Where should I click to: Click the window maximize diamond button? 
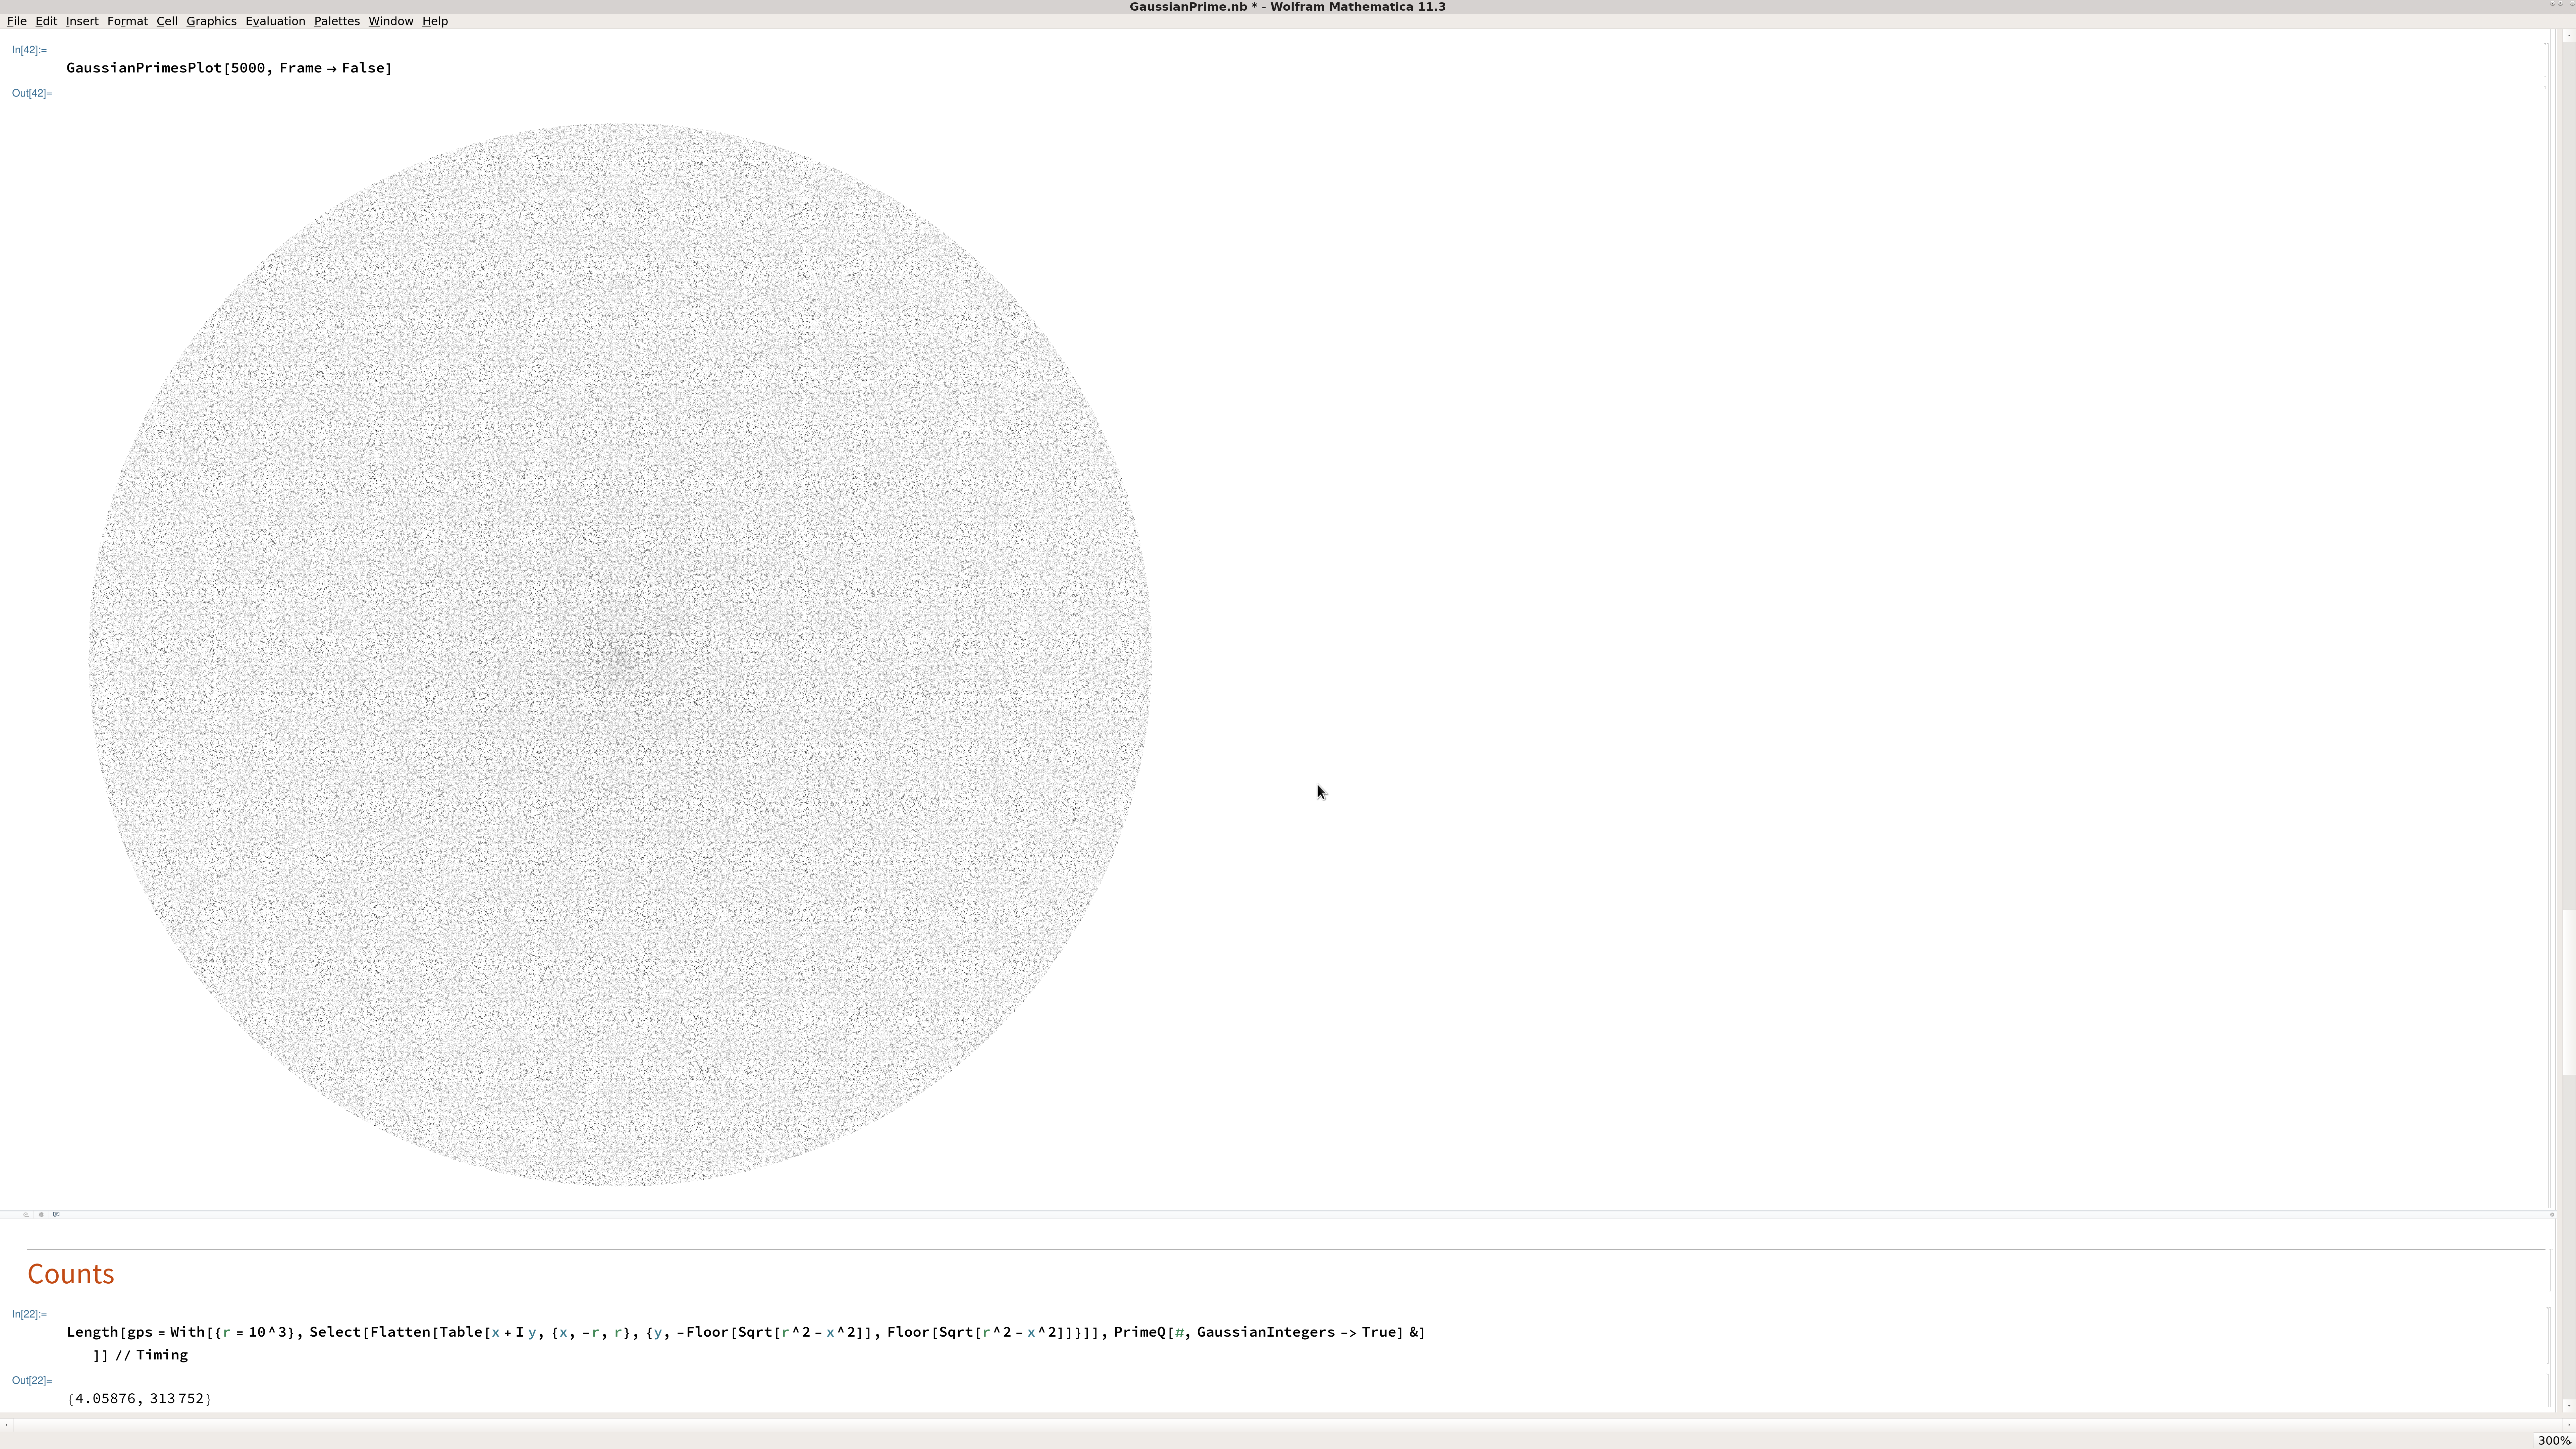[2560, 3]
